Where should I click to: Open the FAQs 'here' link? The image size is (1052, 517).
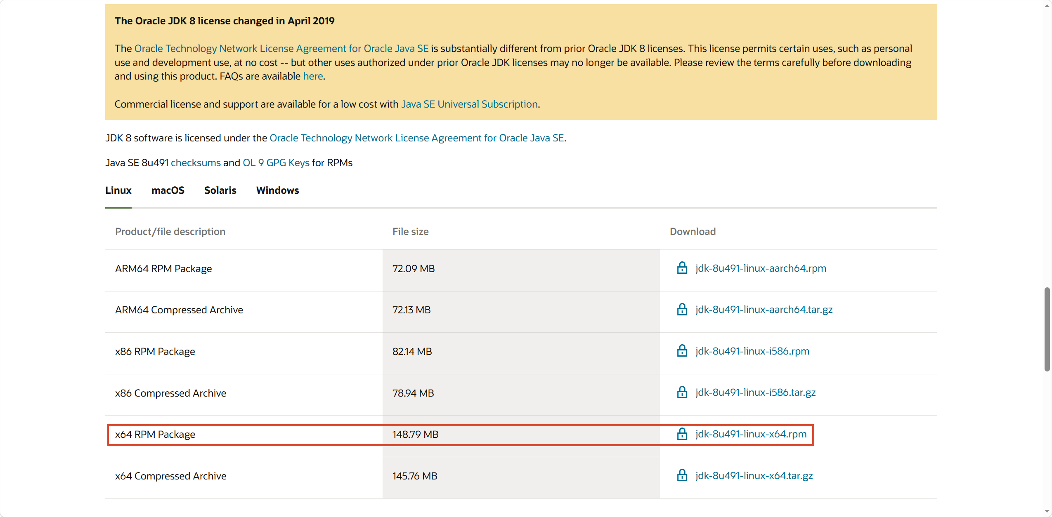(x=313, y=76)
